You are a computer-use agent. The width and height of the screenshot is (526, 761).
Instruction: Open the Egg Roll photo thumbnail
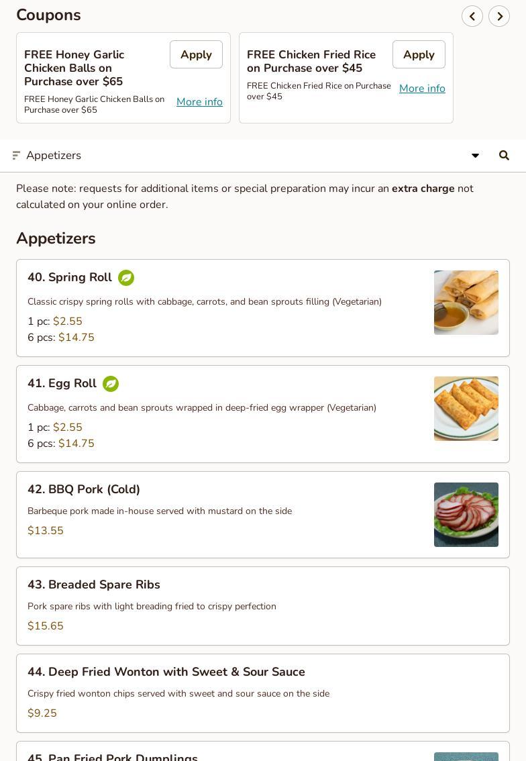click(466, 409)
